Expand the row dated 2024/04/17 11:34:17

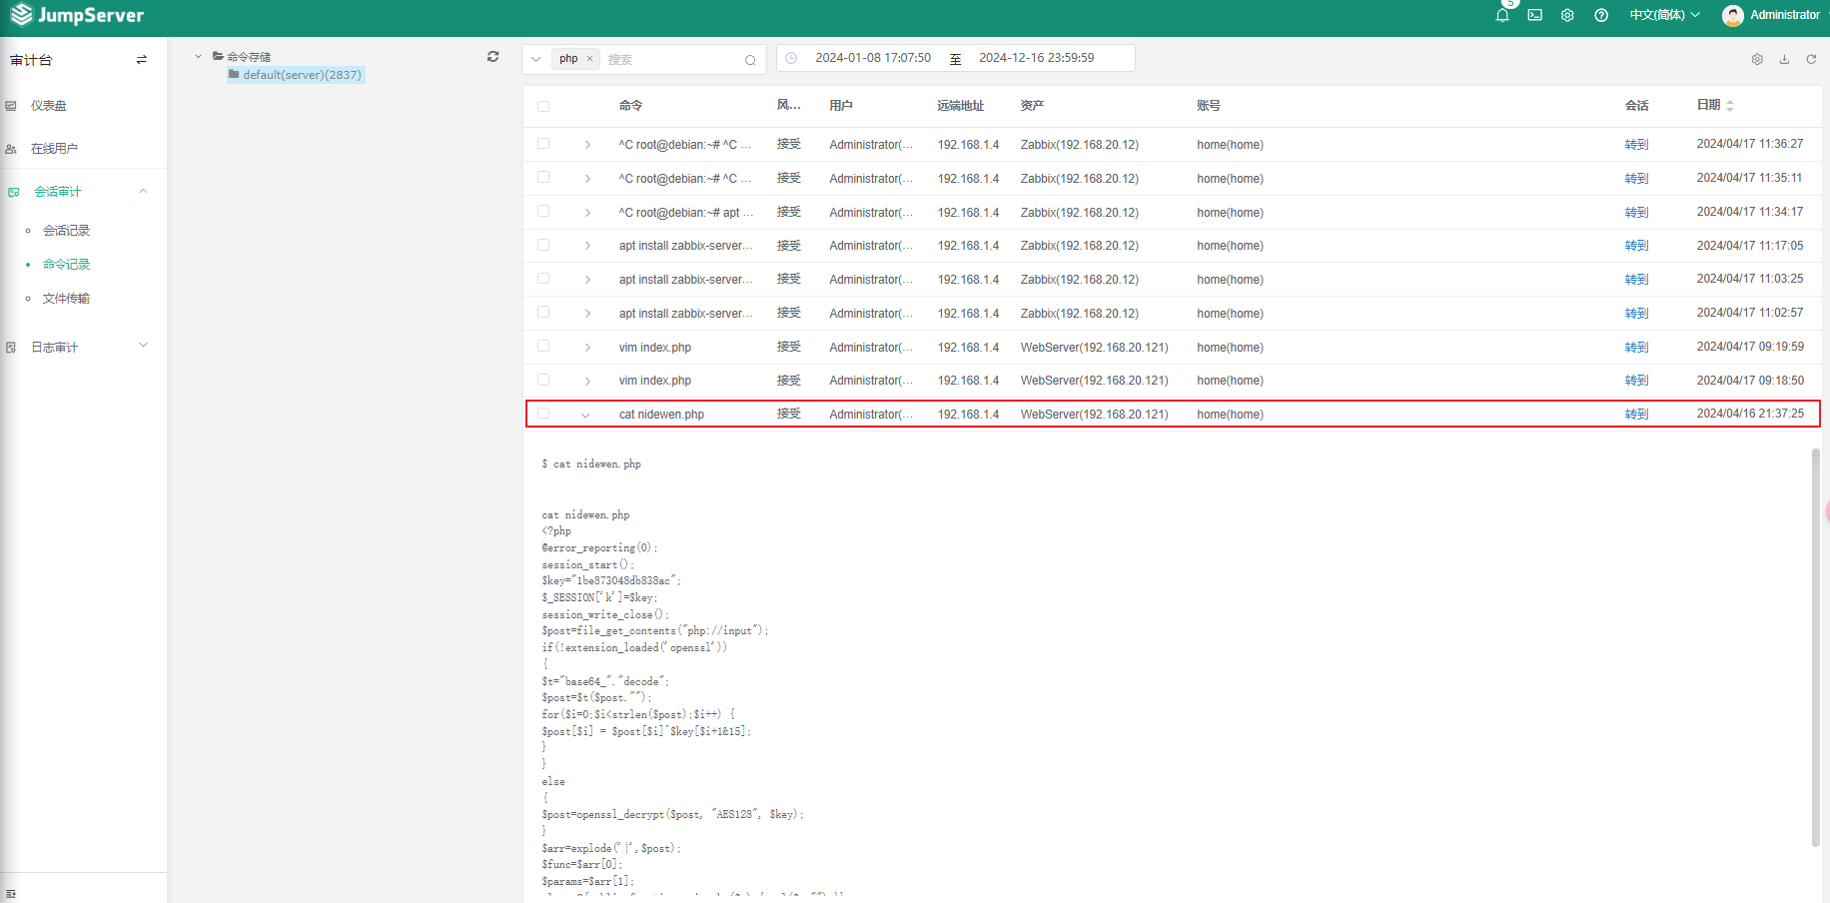tap(587, 213)
